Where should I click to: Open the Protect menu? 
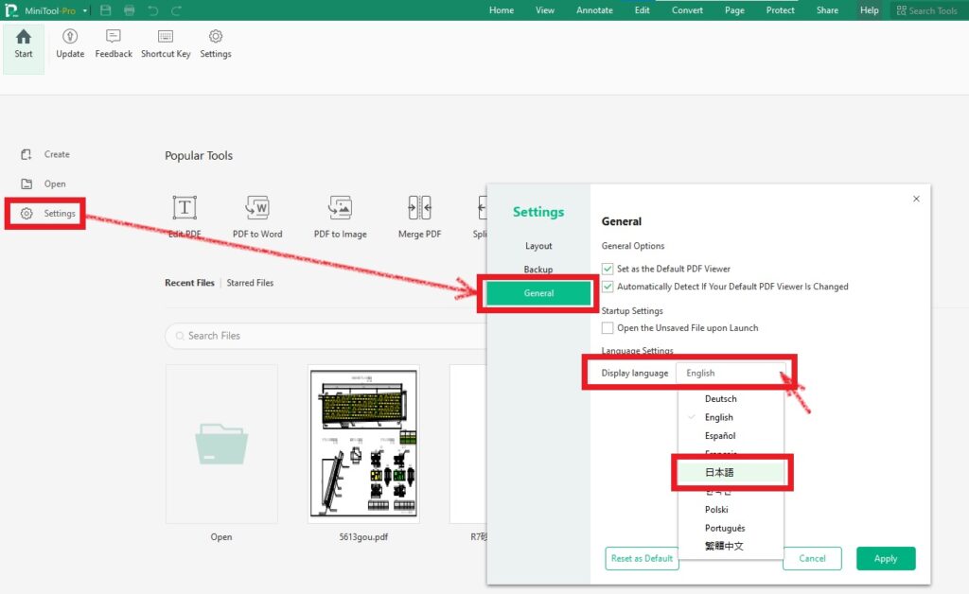tap(780, 10)
